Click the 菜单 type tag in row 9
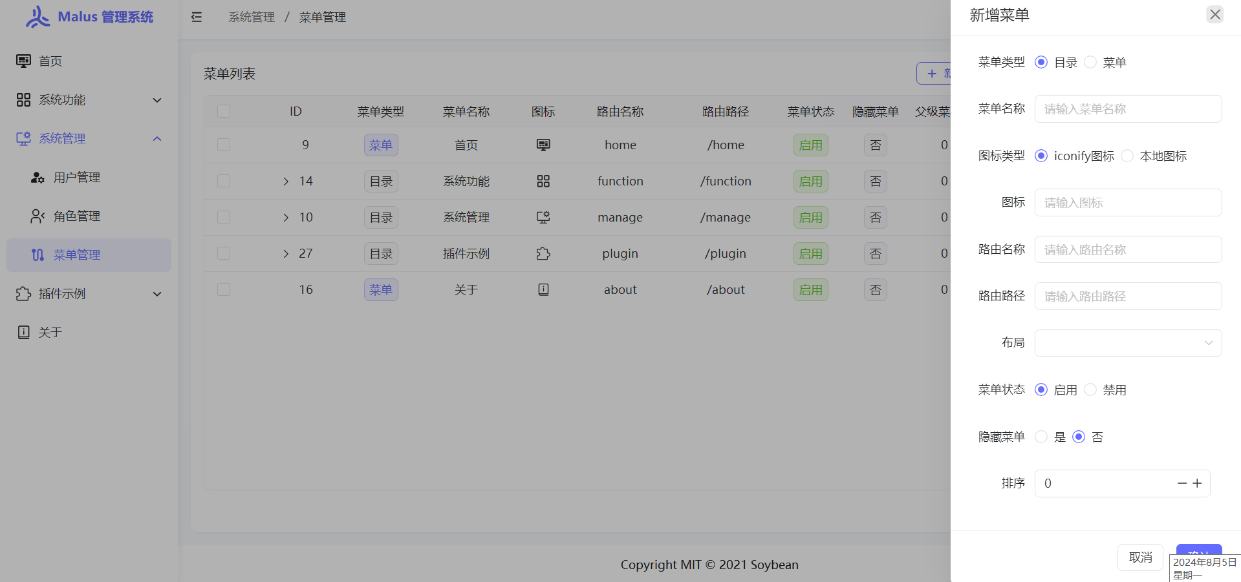This screenshot has width=1241, height=582. [x=381, y=145]
